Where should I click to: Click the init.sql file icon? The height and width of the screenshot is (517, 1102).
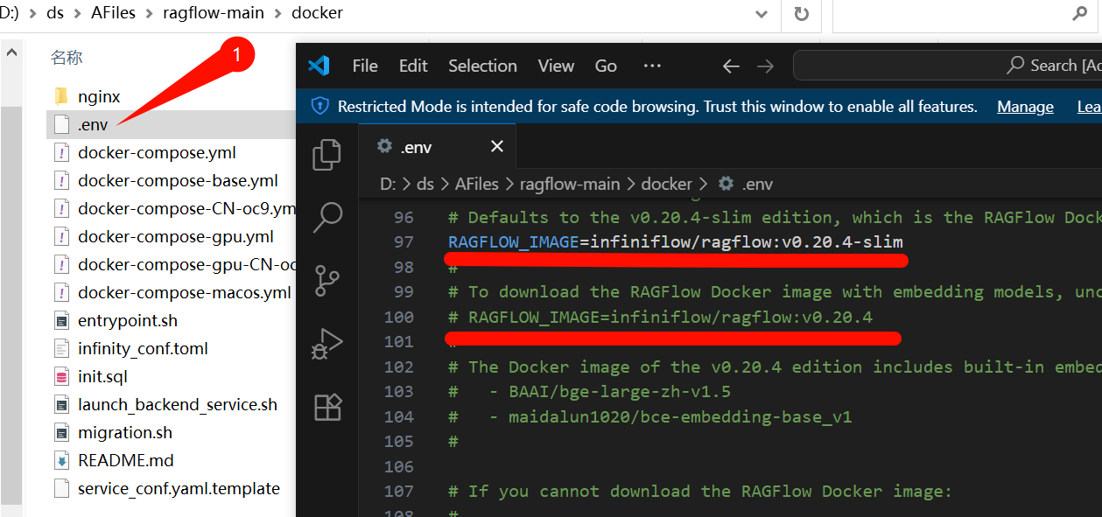(x=61, y=376)
